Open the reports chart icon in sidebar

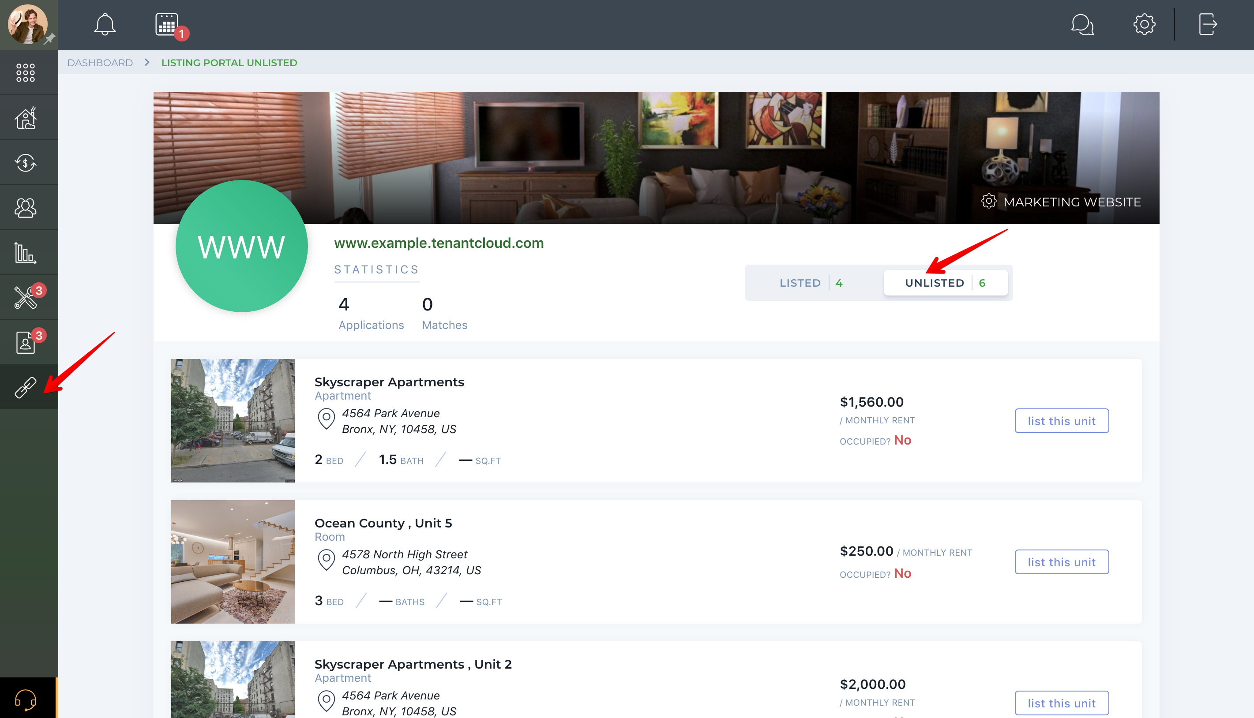26,252
